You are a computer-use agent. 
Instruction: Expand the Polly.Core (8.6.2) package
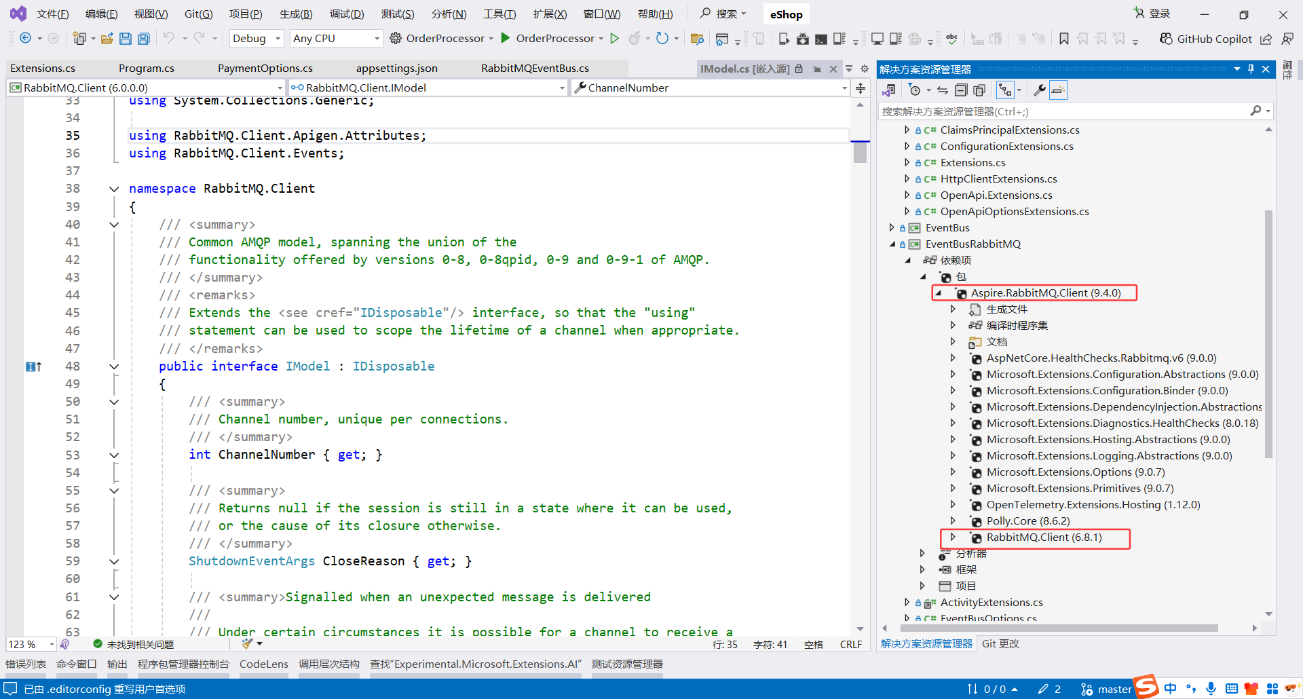tap(953, 521)
